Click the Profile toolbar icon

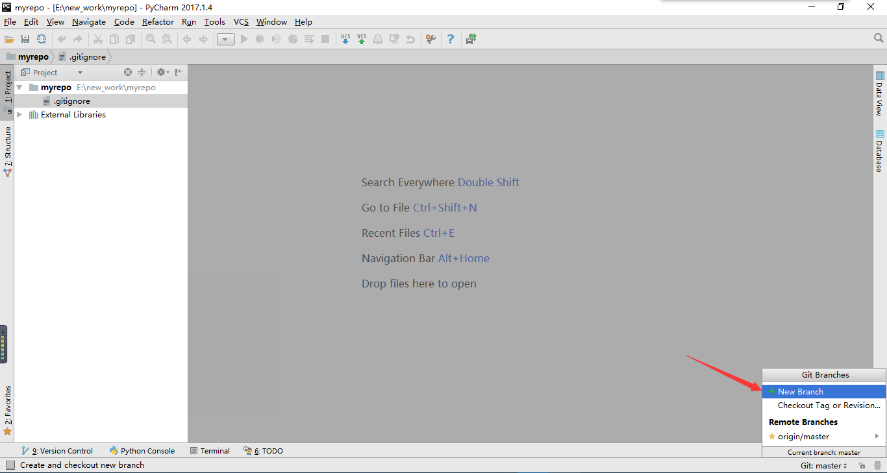coord(293,40)
